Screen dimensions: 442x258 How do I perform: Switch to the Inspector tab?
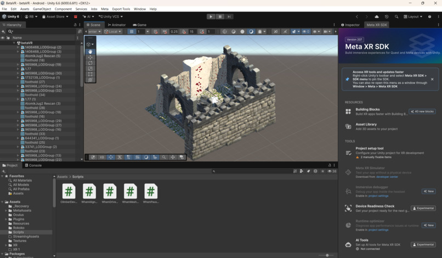[x=350, y=25]
